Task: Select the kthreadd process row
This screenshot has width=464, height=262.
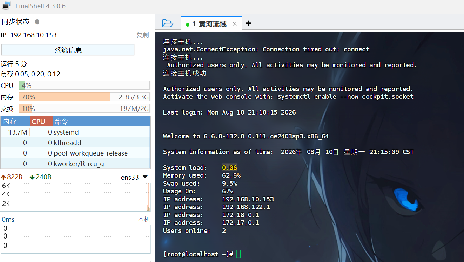Action: 75,143
